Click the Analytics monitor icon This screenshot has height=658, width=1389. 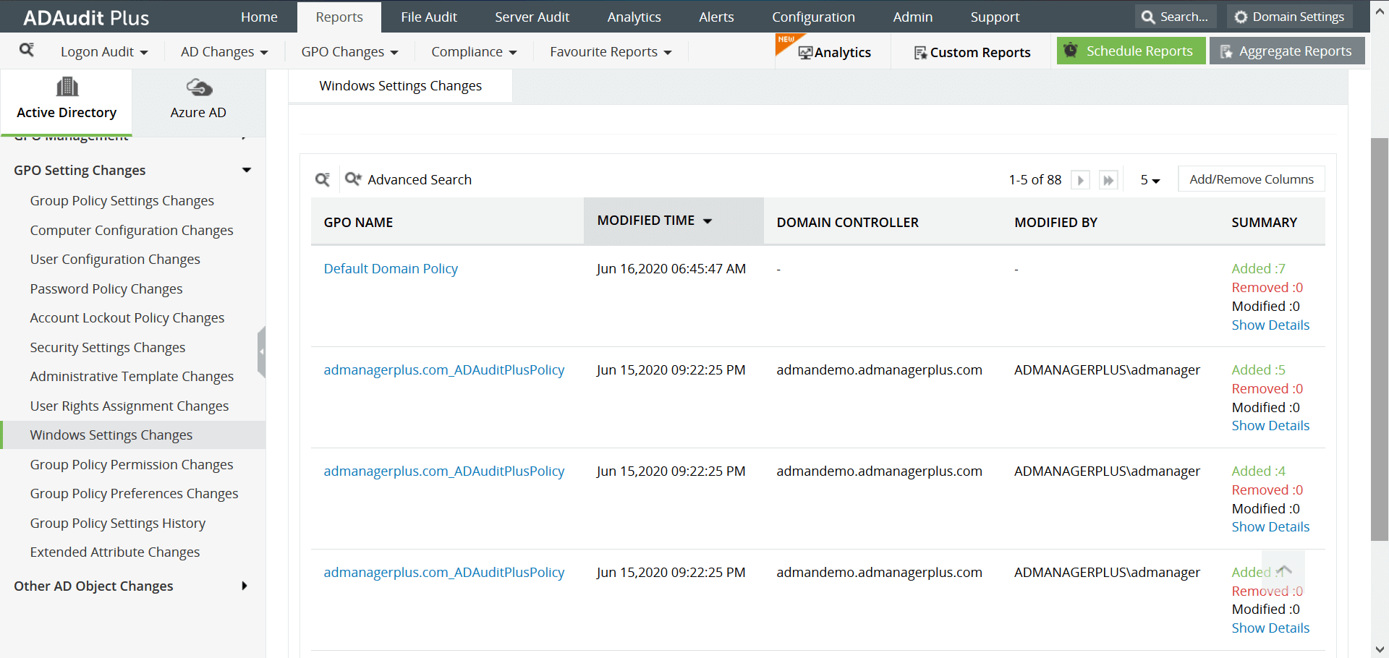pyautogui.click(x=805, y=53)
